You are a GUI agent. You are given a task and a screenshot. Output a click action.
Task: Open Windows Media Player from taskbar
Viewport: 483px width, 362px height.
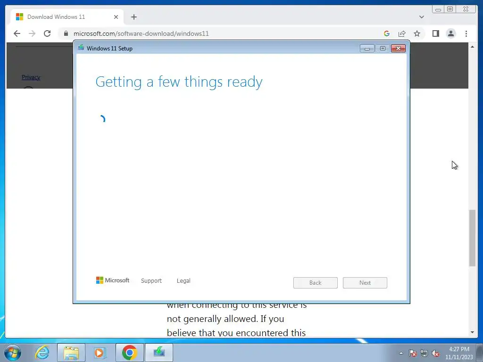click(100, 353)
